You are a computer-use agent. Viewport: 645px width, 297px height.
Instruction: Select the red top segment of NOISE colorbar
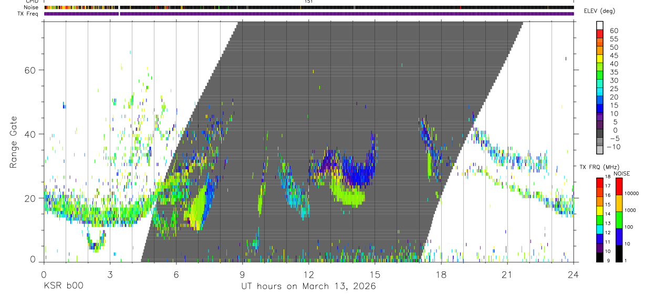[619, 186]
